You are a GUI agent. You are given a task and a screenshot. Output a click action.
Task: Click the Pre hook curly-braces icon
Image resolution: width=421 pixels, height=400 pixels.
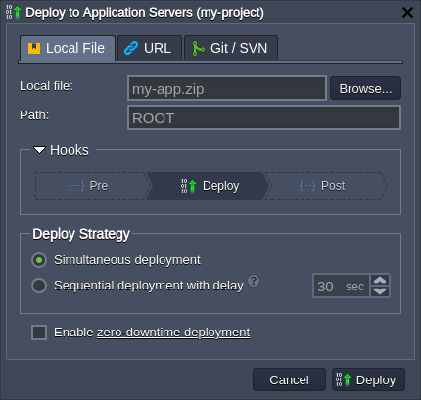tap(76, 186)
